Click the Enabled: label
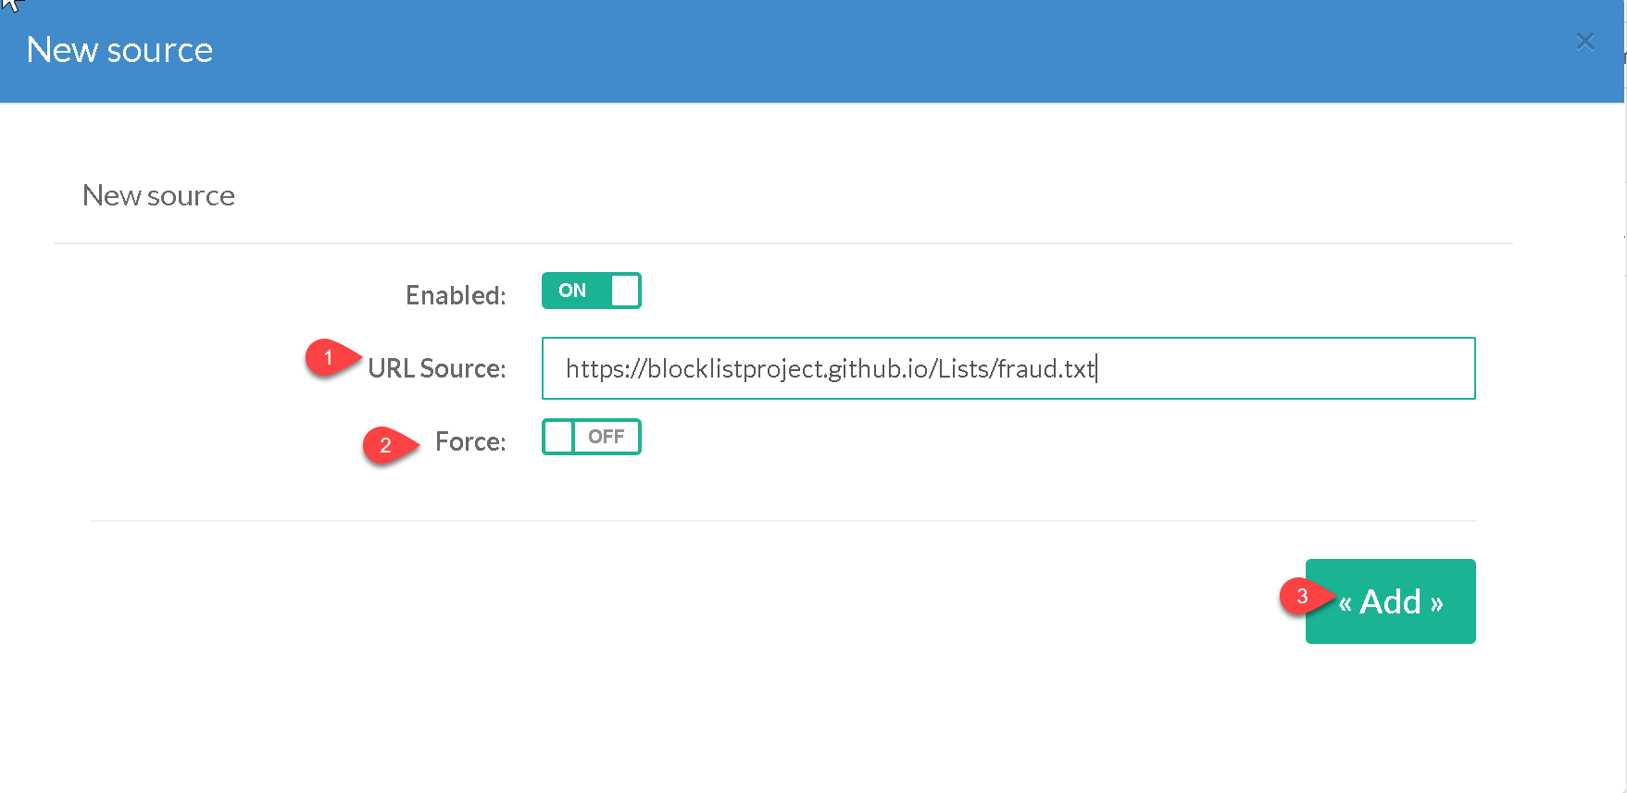The image size is (1627, 793). coord(456,295)
